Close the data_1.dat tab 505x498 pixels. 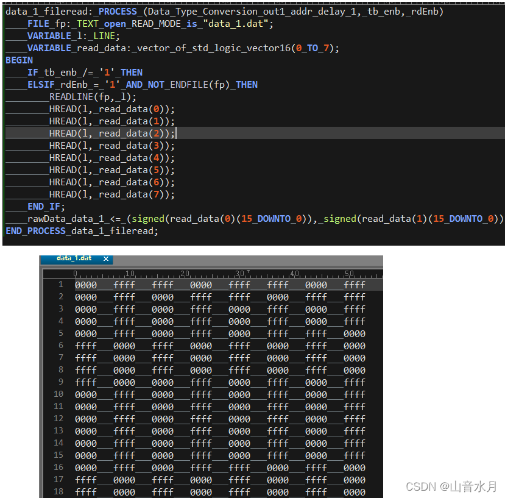point(106,259)
